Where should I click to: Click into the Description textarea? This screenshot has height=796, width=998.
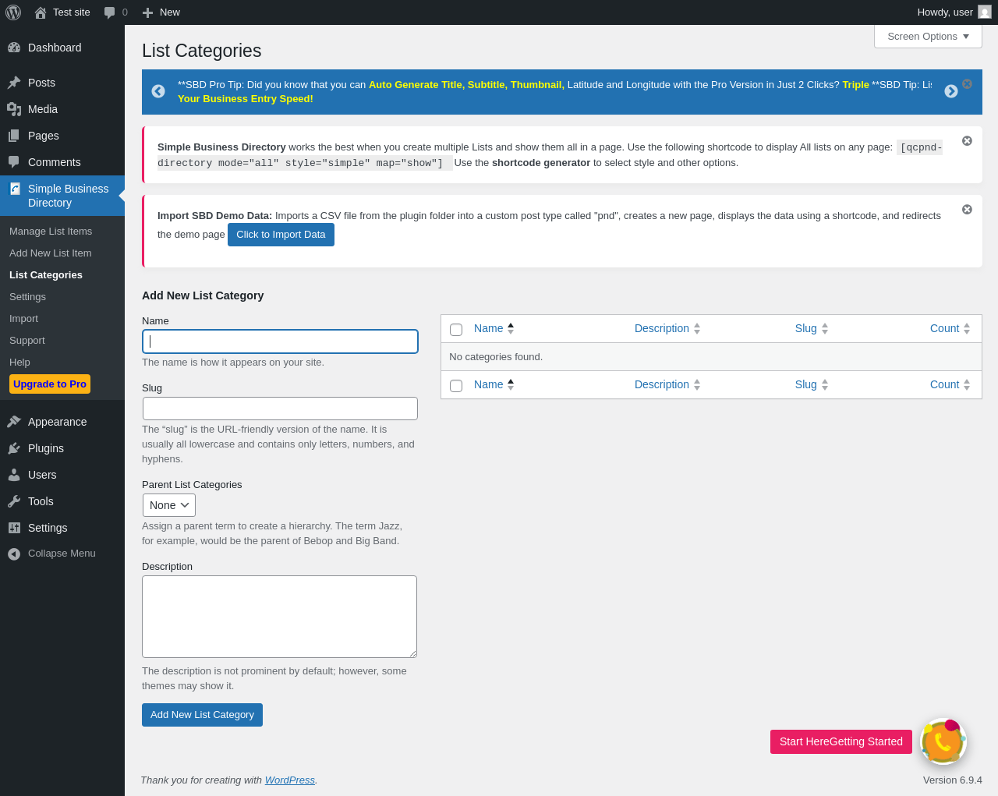click(279, 617)
